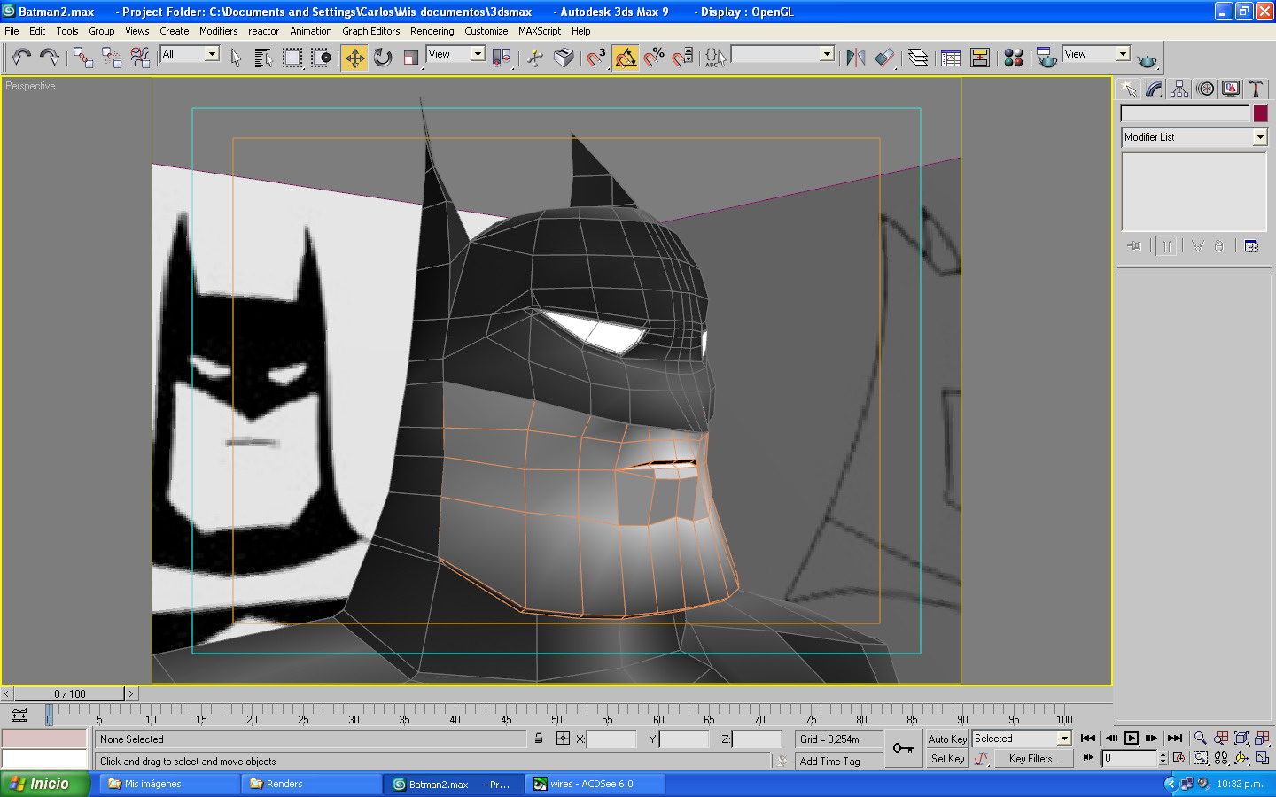
Task: Toggle the Selection Lock padlock
Action: [539, 739]
